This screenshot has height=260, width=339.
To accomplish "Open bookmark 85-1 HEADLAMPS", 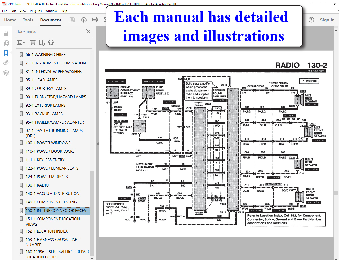I will (41, 80).
